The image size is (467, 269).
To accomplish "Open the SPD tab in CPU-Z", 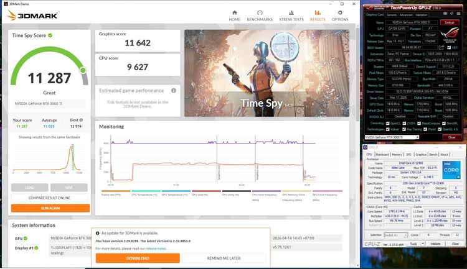I will (408, 155).
